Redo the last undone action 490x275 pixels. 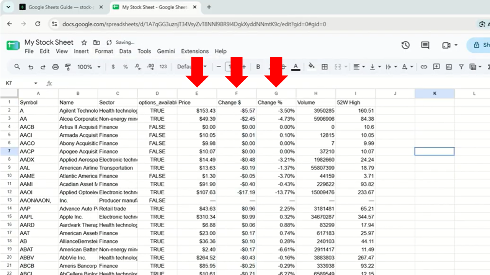[x=43, y=67]
